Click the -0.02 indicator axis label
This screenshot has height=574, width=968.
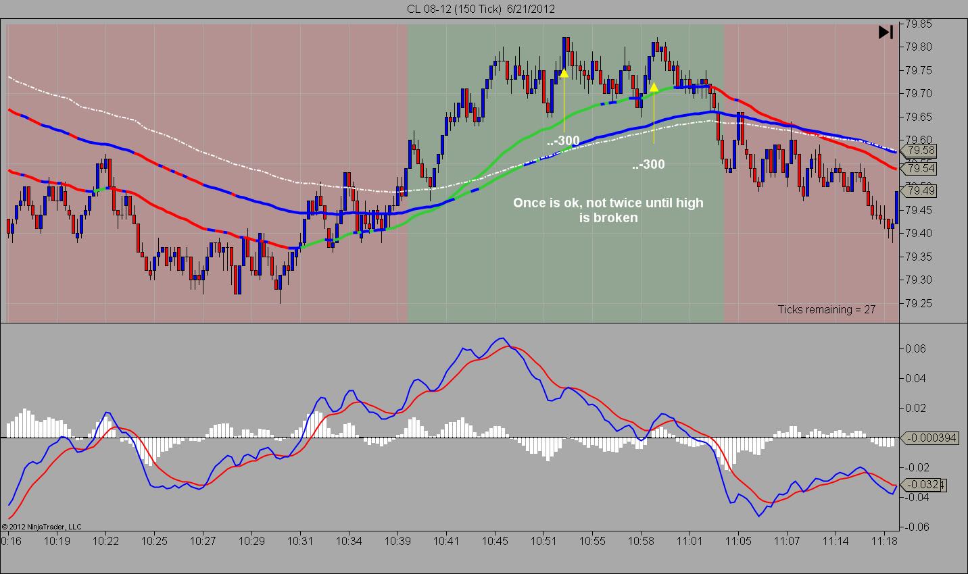pyautogui.click(x=916, y=467)
